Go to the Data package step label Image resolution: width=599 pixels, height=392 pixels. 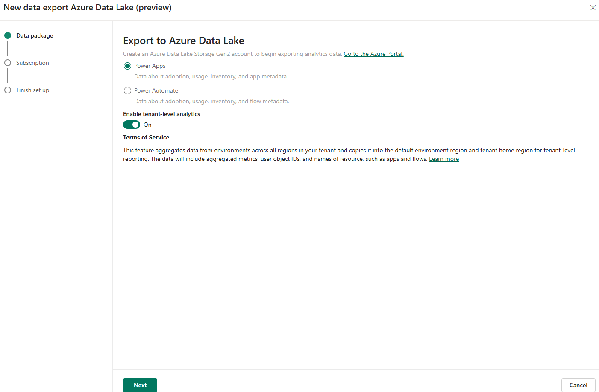[35, 35]
